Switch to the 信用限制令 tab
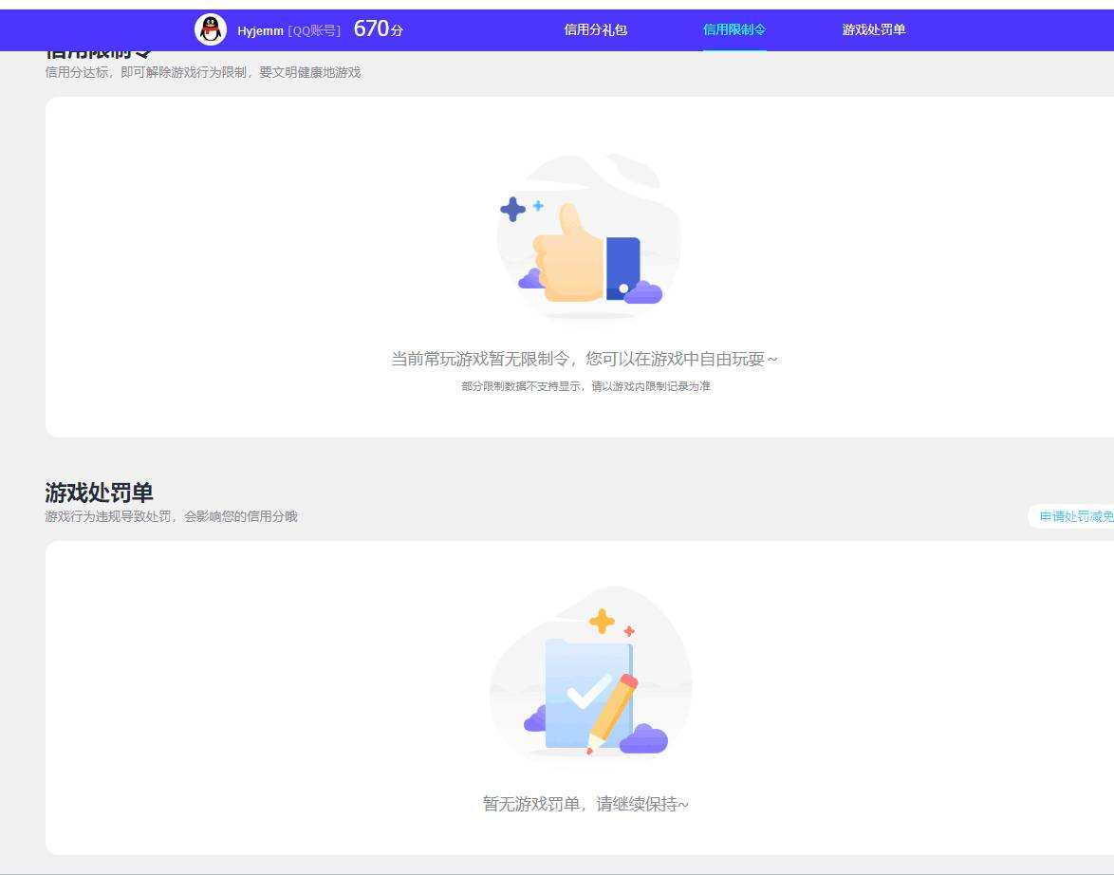The image size is (1114, 875). tap(733, 29)
